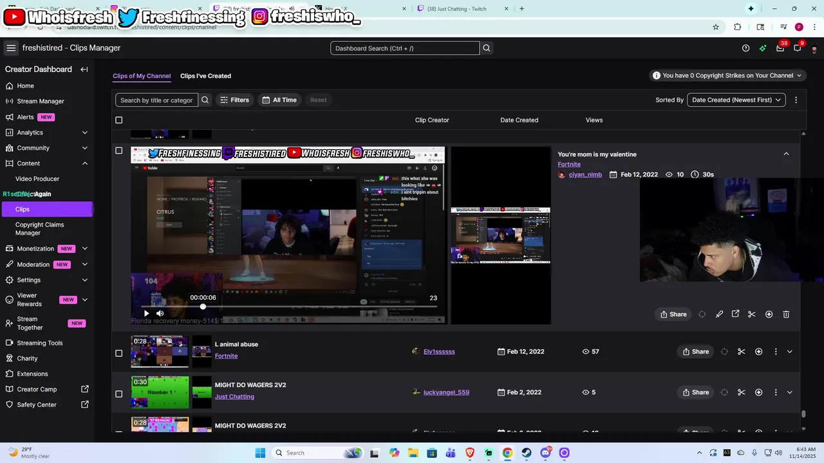The height and width of the screenshot is (463, 824).
Task: Click the clip search magnifier button
Action: tap(205, 100)
